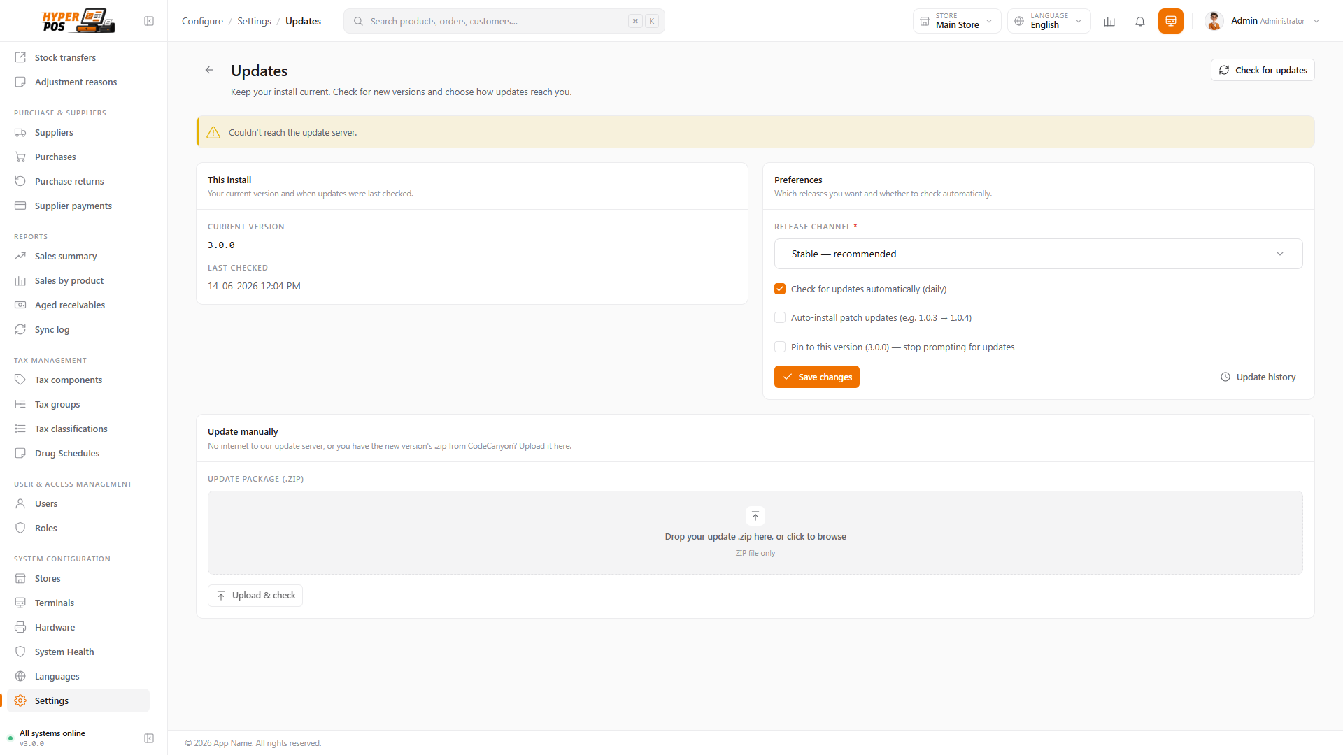Open the Release Channel dropdown

1038,254
